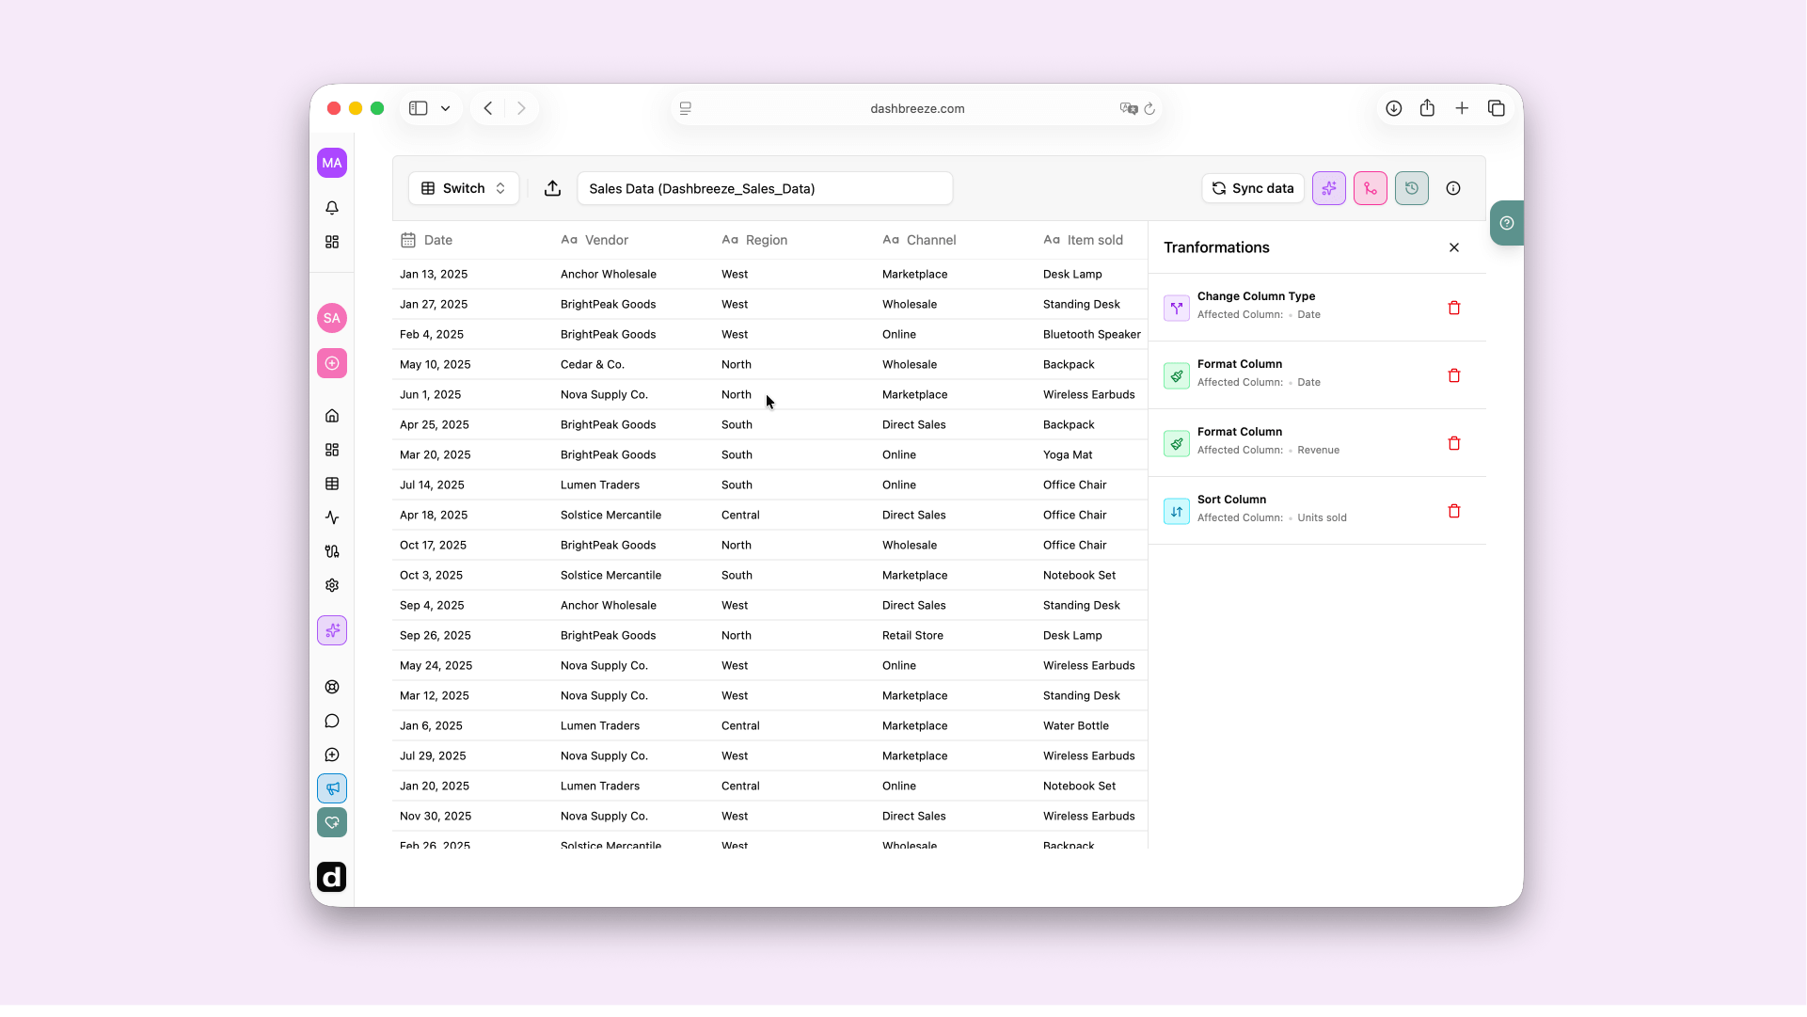This screenshot has height=1017, width=1807.
Task: Open the Switch dataset dropdown
Action: (464, 188)
